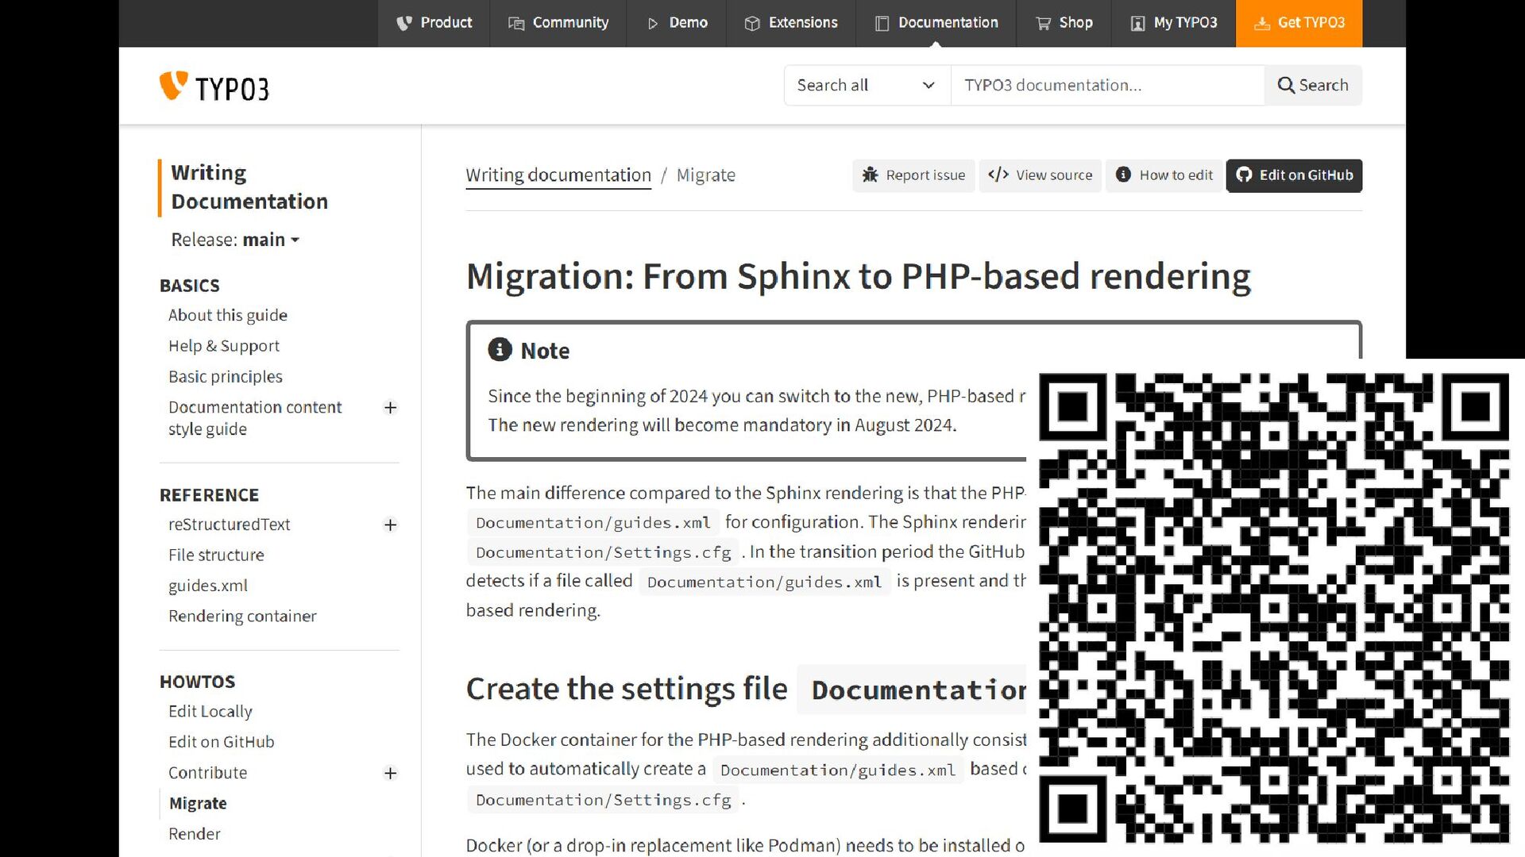Image resolution: width=1525 pixels, height=857 pixels.
Task: Open the Demo menu item
Action: point(677,23)
